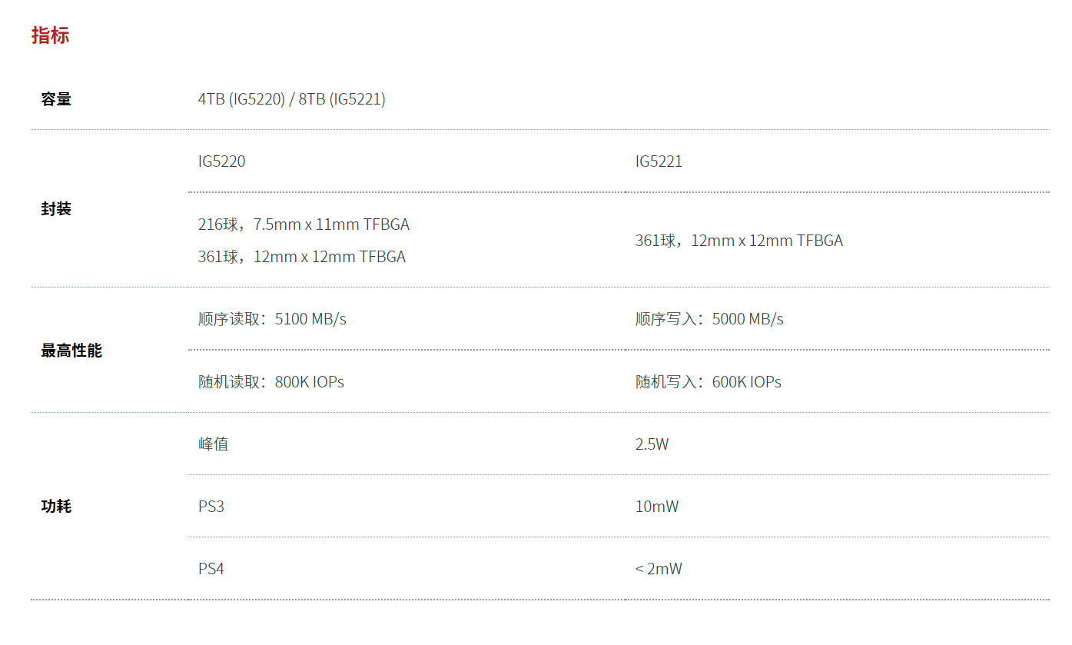The height and width of the screenshot is (645, 1072).
Task: Select the IG5220 361球 12mm x 12mm line
Action: tap(302, 257)
